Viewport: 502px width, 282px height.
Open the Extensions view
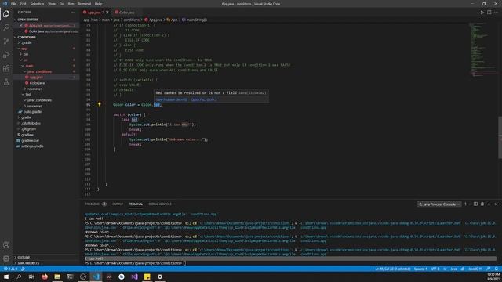(6, 68)
